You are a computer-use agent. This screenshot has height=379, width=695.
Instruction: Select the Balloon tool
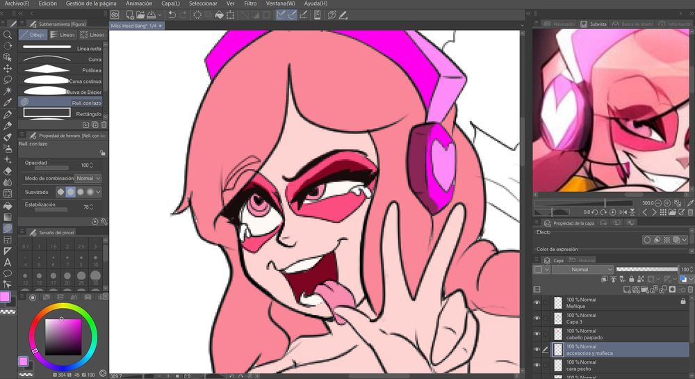(x=8, y=273)
